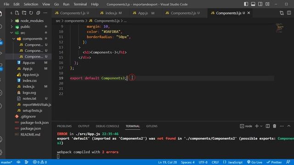Collapse the src folder
This screenshot has height=165, width=294.
point(28,33)
